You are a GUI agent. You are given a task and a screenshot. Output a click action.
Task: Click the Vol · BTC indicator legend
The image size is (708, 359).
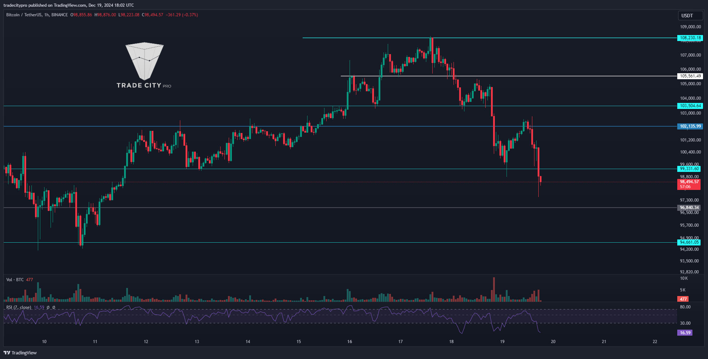(x=15, y=280)
